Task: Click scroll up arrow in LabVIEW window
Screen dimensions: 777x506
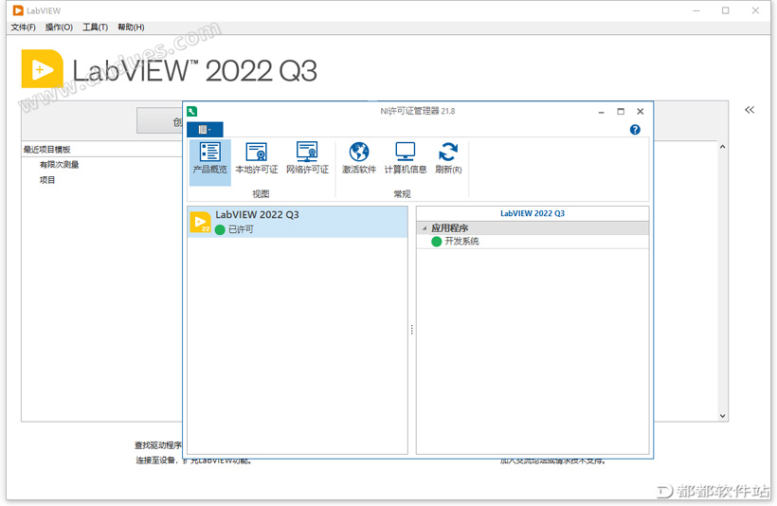Action: pyautogui.click(x=722, y=147)
